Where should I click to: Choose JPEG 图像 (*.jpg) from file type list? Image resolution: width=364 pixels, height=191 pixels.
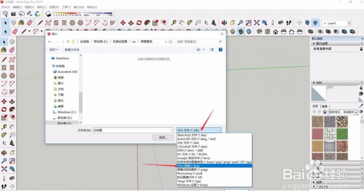pos(214,166)
